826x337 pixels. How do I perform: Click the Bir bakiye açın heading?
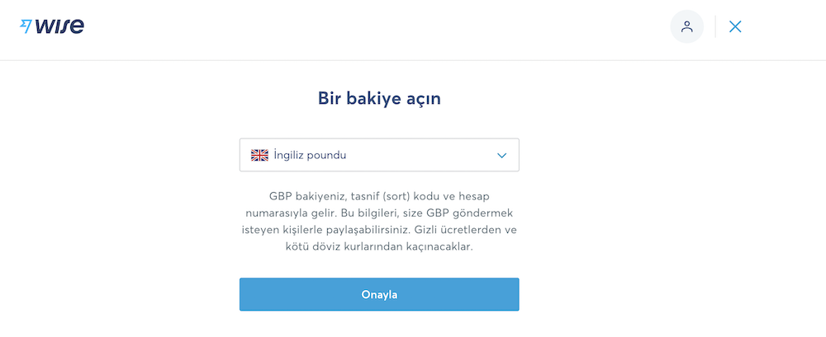[379, 98]
